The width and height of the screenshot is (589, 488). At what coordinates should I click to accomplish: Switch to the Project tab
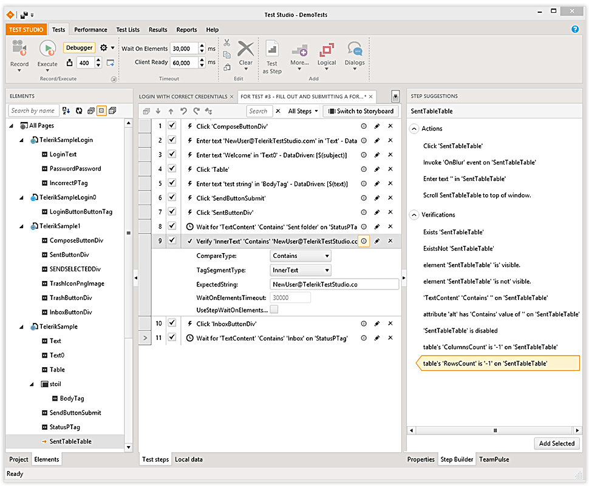coord(18,459)
